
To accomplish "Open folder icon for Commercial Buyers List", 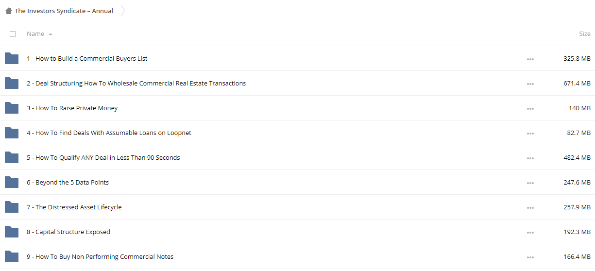I will tap(11, 58).
